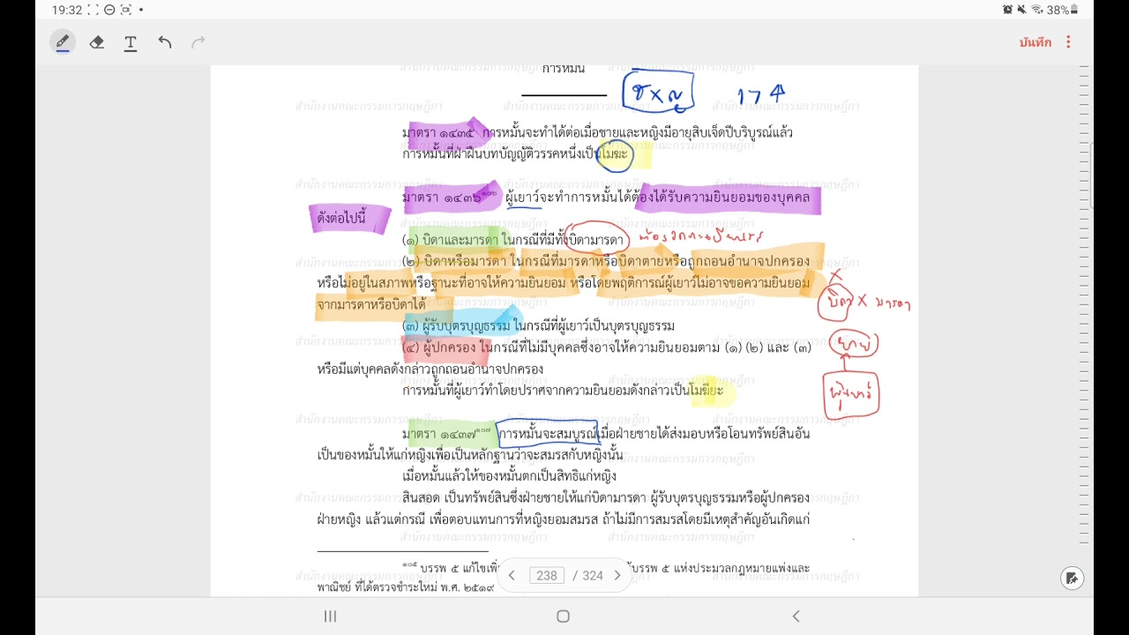The width and height of the screenshot is (1129, 635).
Task: Select the pen drawing tool
Action: click(x=63, y=42)
